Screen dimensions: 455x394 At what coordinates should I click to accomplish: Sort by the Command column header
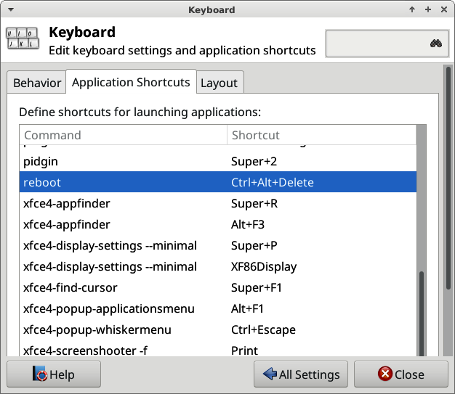click(x=123, y=135)
